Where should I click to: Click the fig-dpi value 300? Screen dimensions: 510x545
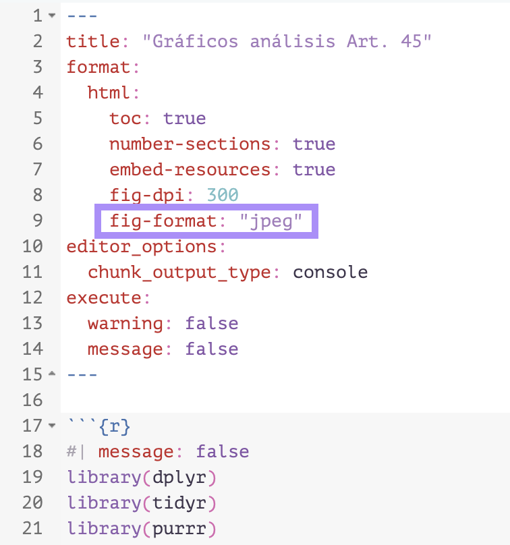pyautogui.click(x=222, y=196)
